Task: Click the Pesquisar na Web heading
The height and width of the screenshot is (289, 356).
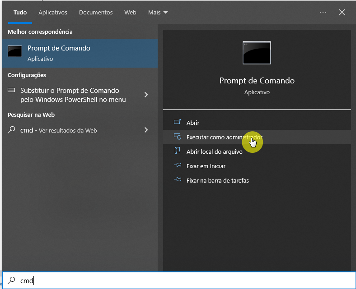Action: pos(31,115)
